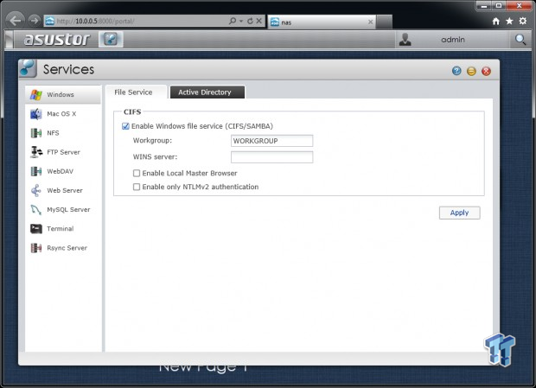The width and height of the screenshot is (536, 388).
Task: Click the Services app icon in ADM taskbar
Action: 111,39
